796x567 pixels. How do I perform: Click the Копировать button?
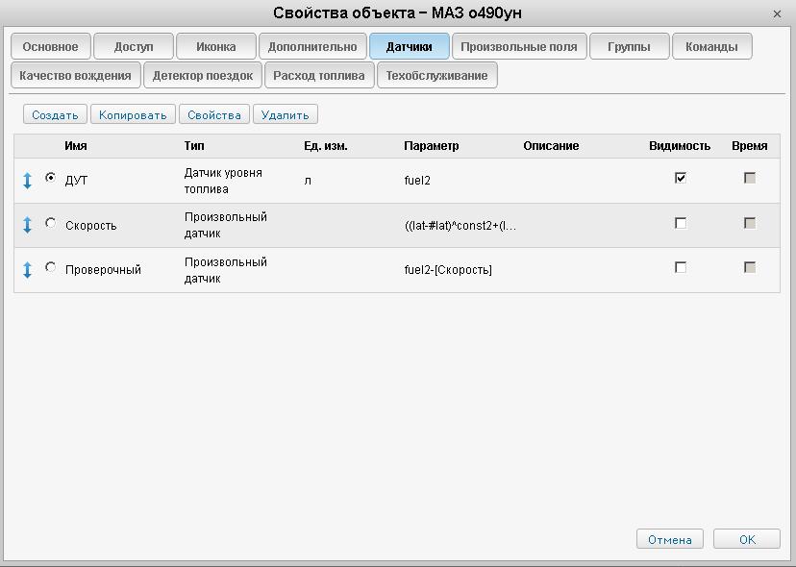click(x=133, y=114)
